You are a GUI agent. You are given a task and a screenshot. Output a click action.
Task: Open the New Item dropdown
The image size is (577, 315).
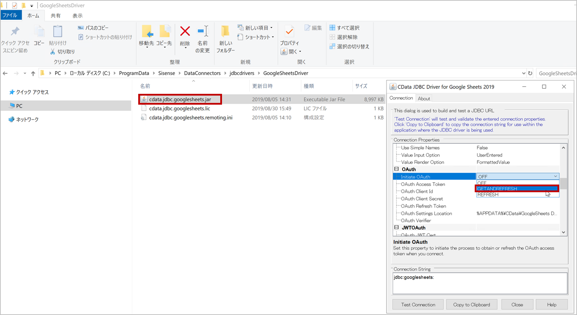[255, 28]
